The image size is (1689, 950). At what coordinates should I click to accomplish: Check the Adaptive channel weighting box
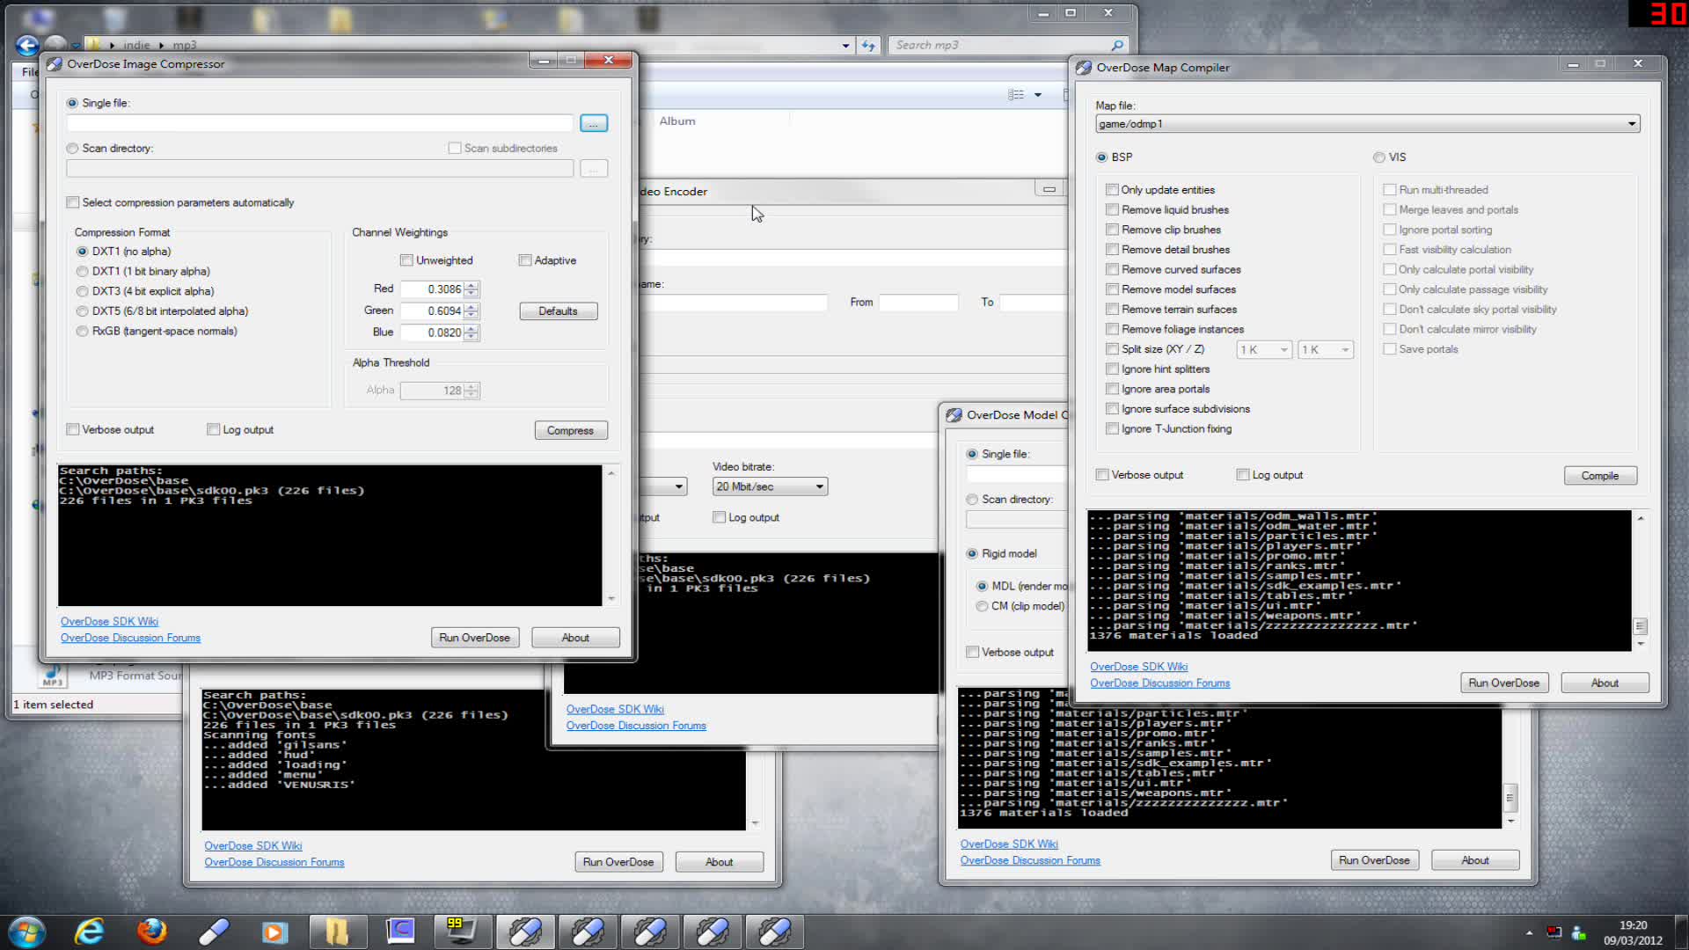tap(525, 260)
